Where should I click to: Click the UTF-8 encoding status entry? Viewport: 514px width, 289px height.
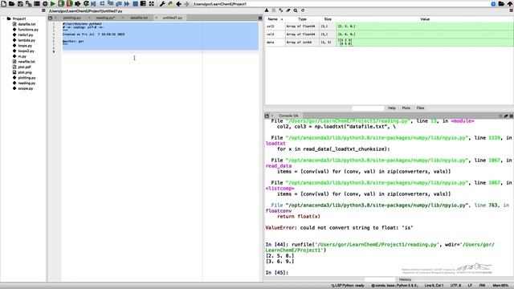click(x=455, y=286)
